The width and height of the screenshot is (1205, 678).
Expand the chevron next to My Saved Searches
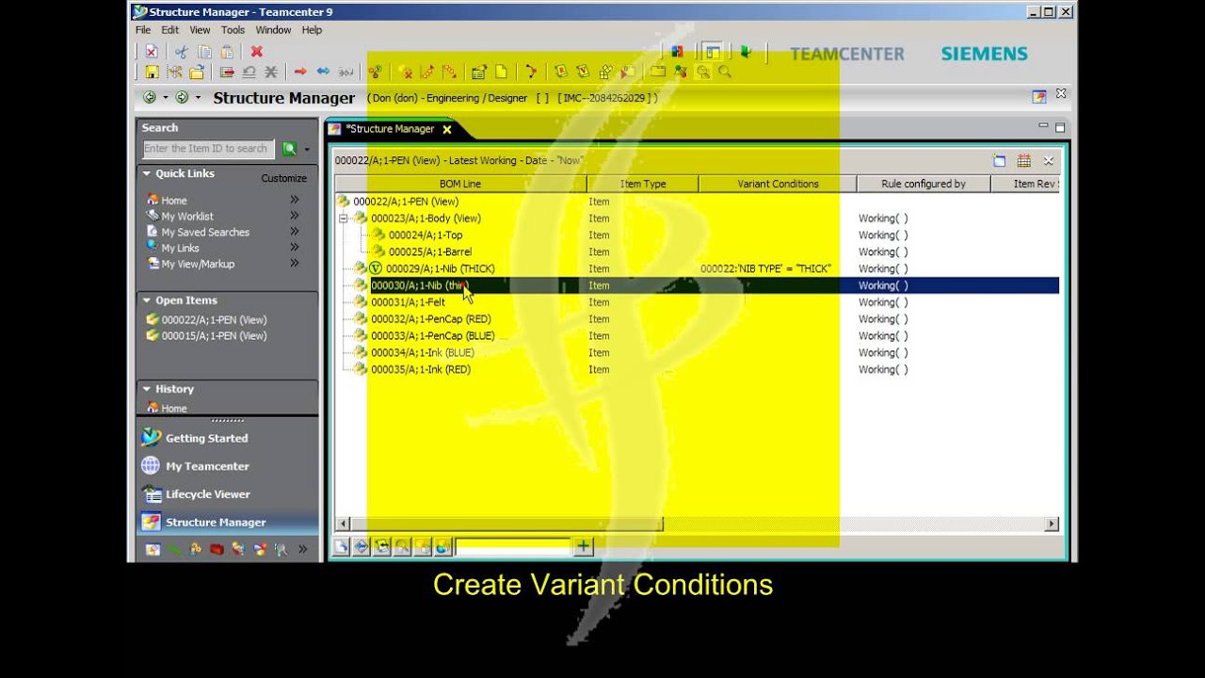pyautogui.click(x=295, y=232)
